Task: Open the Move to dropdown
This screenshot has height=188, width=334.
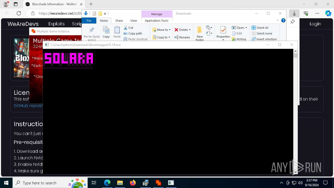Action: 162,30
